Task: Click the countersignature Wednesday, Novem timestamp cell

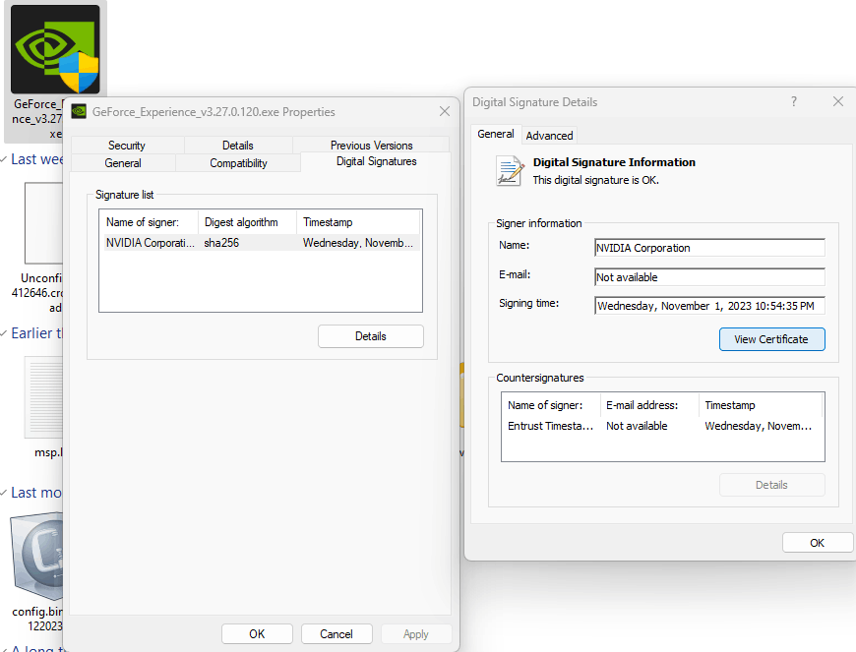Action: (x=759, y=426)
